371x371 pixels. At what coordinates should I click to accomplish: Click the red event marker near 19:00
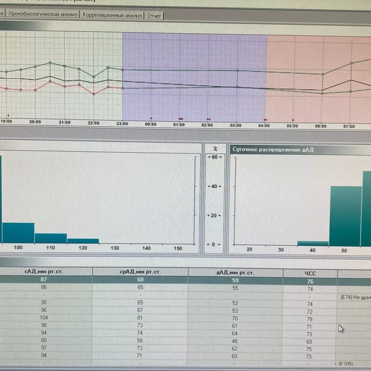(8, 115)
